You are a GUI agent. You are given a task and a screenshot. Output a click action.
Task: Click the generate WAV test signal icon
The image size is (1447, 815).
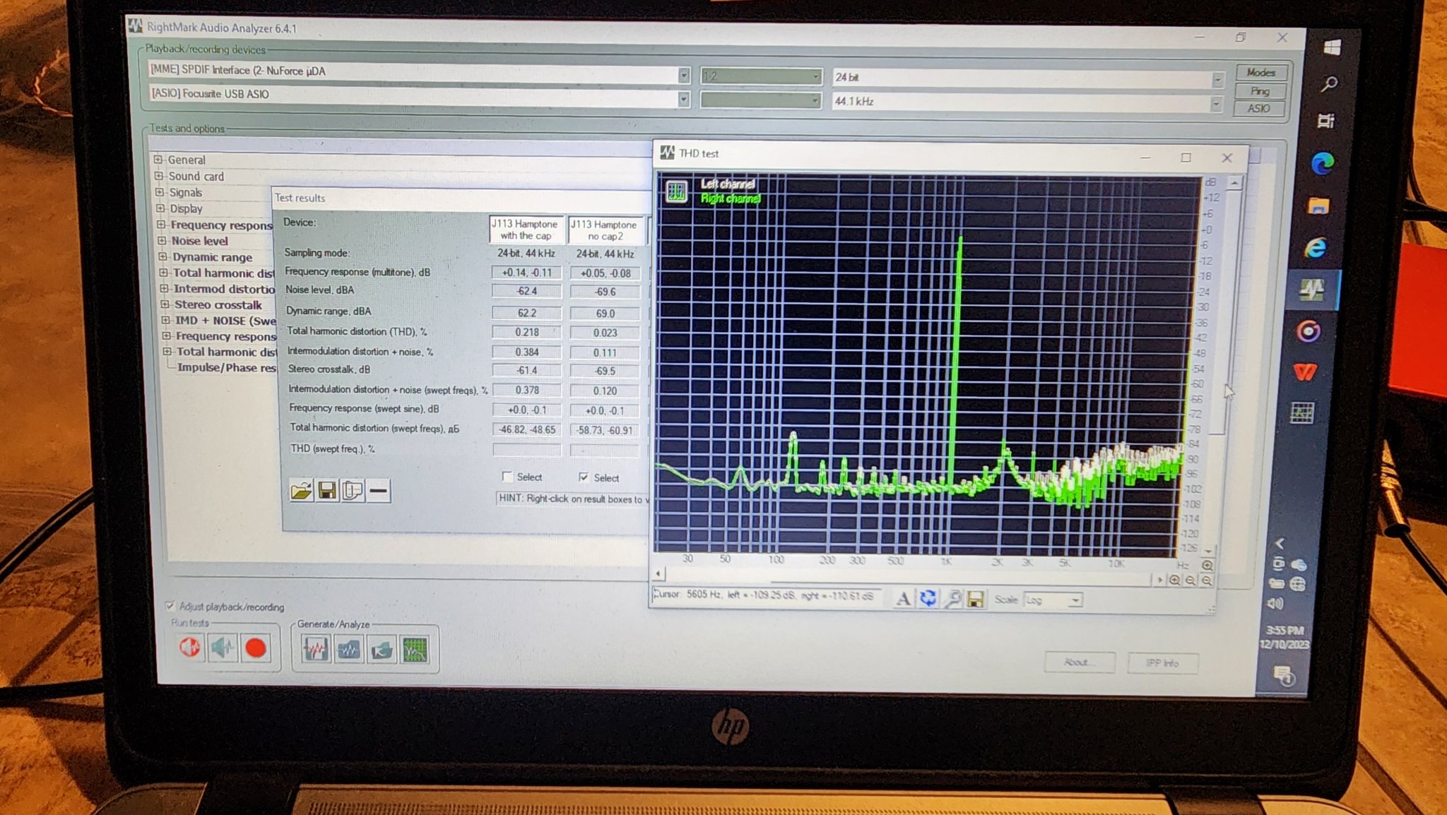(315, 649)
